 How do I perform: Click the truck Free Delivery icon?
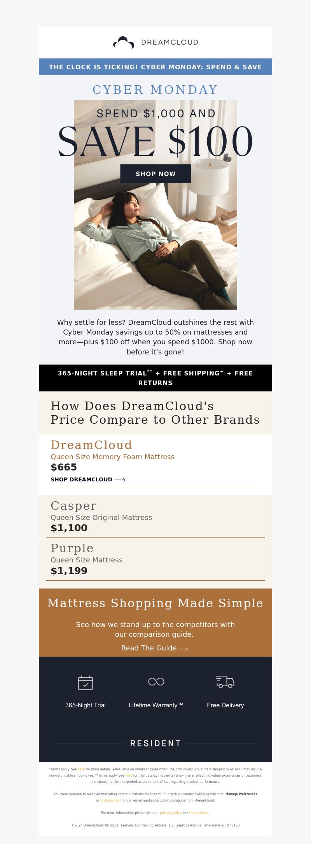225,682
